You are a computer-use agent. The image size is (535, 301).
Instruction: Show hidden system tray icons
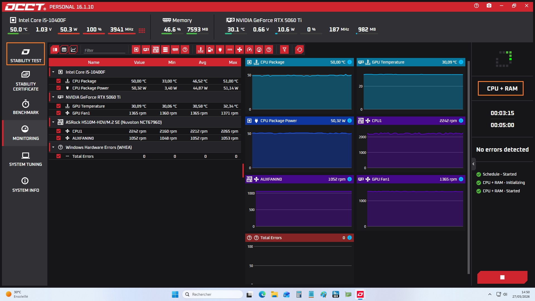(x=490, y=294)
